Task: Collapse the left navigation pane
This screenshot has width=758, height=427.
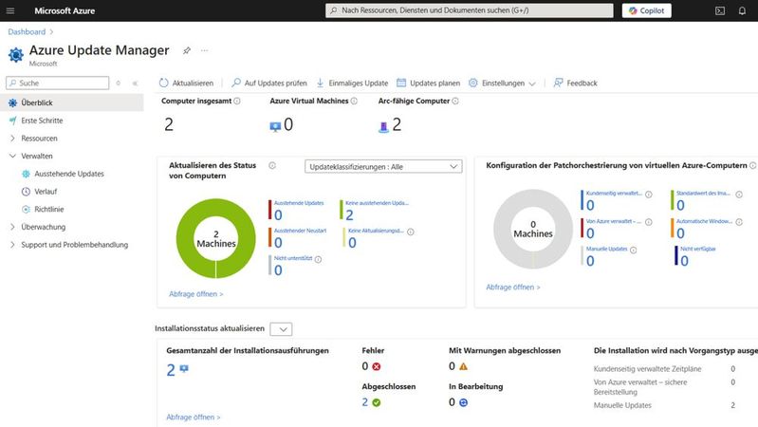Action: point(135,84)
